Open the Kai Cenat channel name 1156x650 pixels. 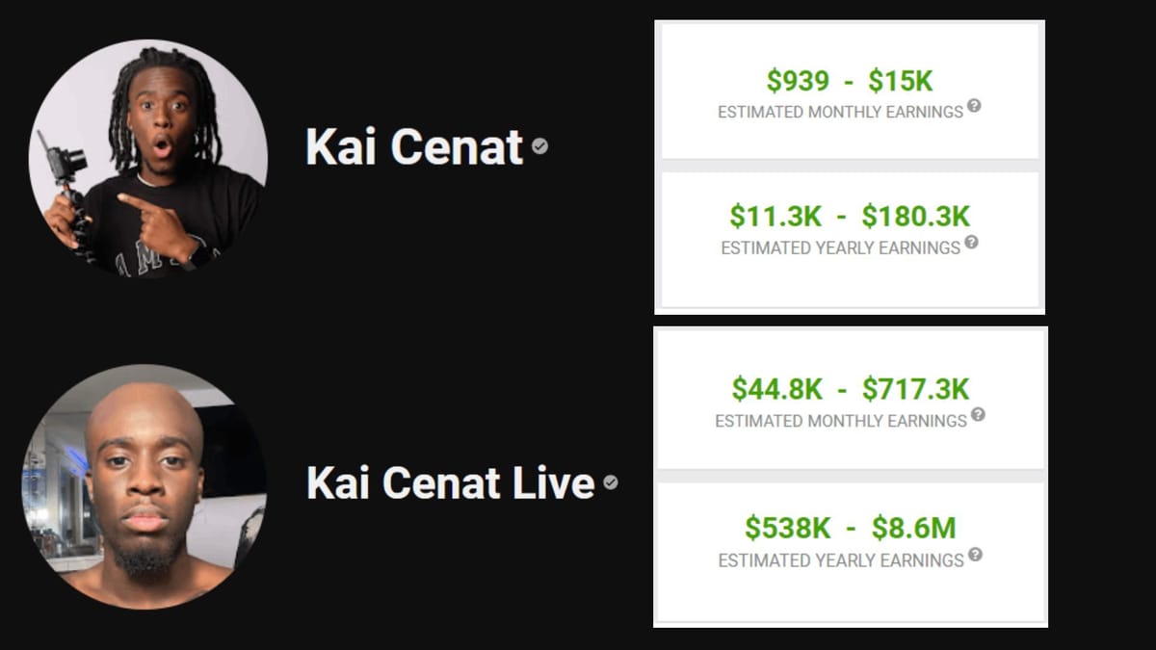click(417, 146)
